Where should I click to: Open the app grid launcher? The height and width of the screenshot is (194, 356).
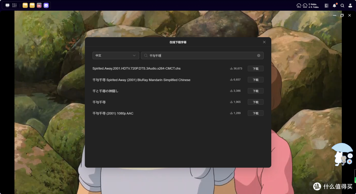pyautogui.click(x=15, y=6)
